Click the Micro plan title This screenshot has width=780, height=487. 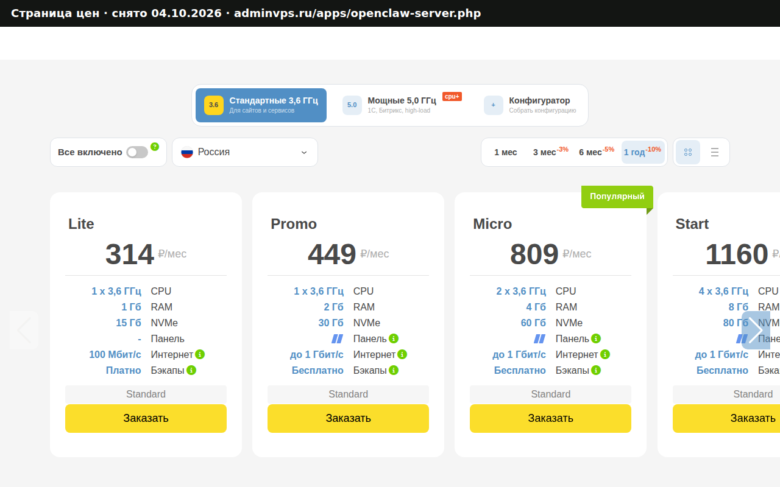(x=492, y=224)
